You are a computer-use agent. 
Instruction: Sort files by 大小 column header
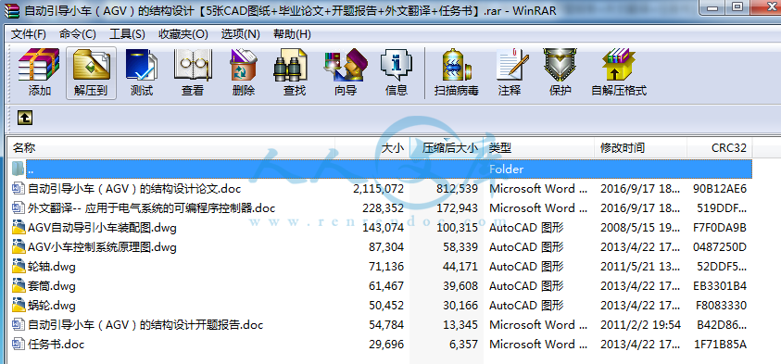coord(372,148)
